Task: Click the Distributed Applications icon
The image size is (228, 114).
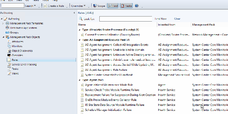Action: 7,28
